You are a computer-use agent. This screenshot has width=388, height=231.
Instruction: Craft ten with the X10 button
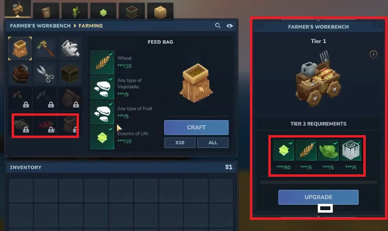coord(180,143)
